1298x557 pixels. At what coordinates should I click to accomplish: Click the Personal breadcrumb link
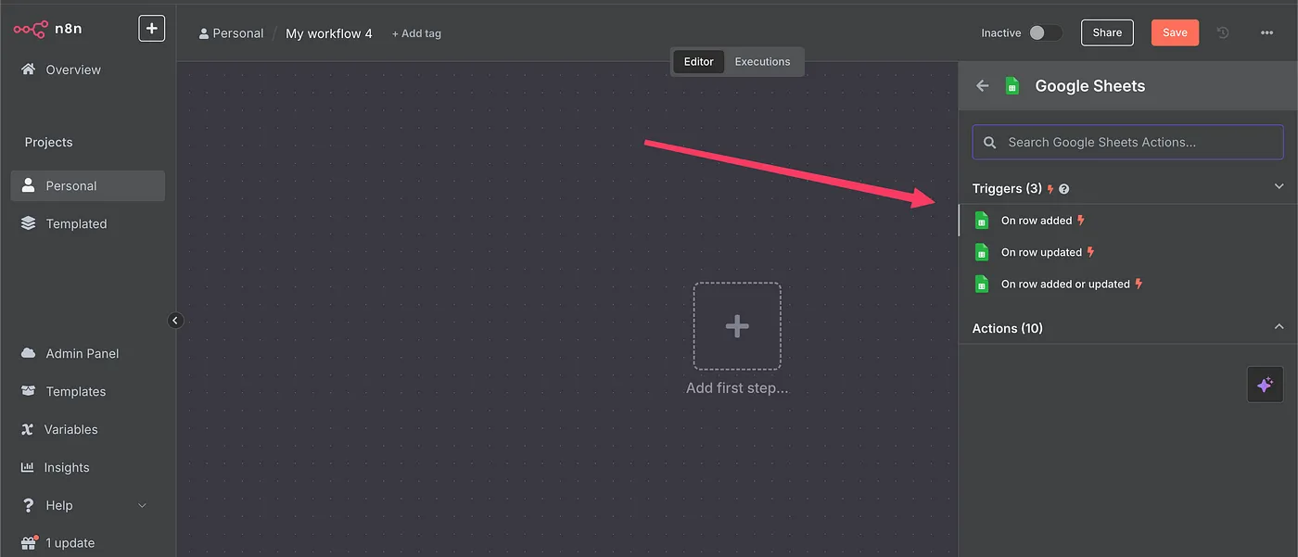231,33
